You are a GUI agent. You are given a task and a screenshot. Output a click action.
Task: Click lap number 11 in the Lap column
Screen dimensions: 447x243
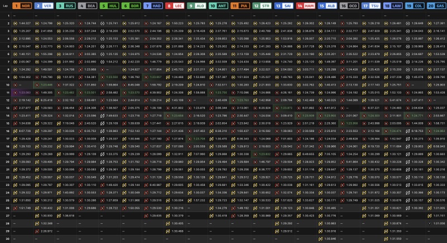click(x=8, y=93)
